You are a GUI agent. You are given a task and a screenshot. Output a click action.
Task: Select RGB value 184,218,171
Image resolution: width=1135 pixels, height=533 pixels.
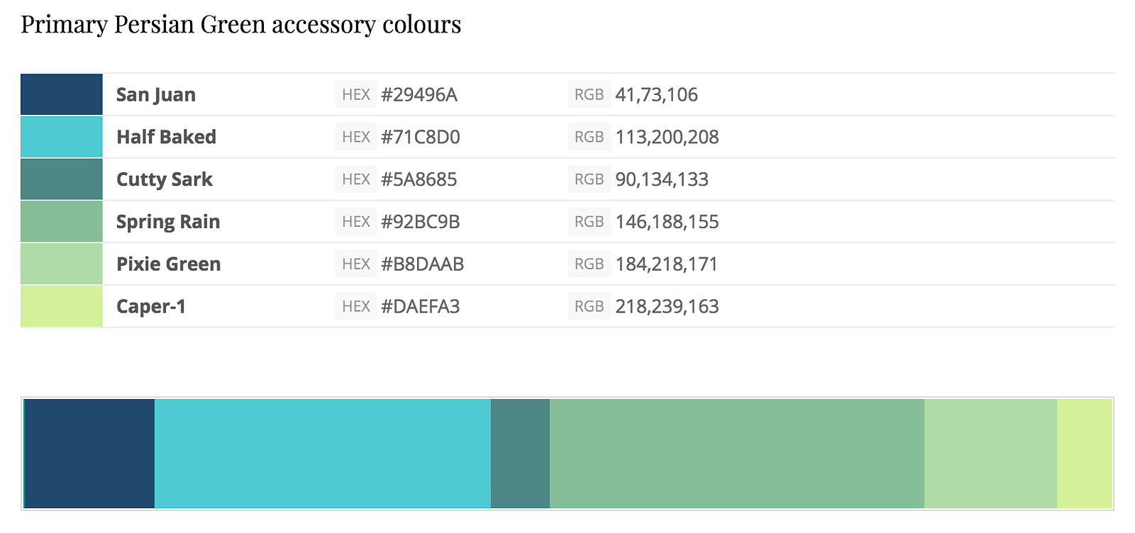[667, 264]
